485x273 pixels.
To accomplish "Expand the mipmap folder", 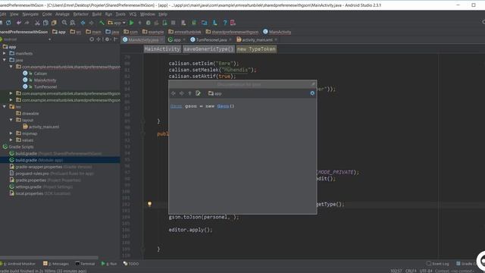I will click(11, 133).
